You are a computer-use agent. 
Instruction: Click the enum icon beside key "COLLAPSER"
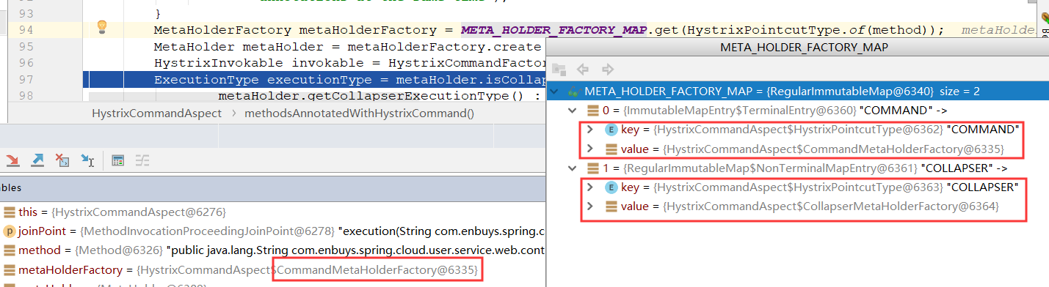[611, 187]
